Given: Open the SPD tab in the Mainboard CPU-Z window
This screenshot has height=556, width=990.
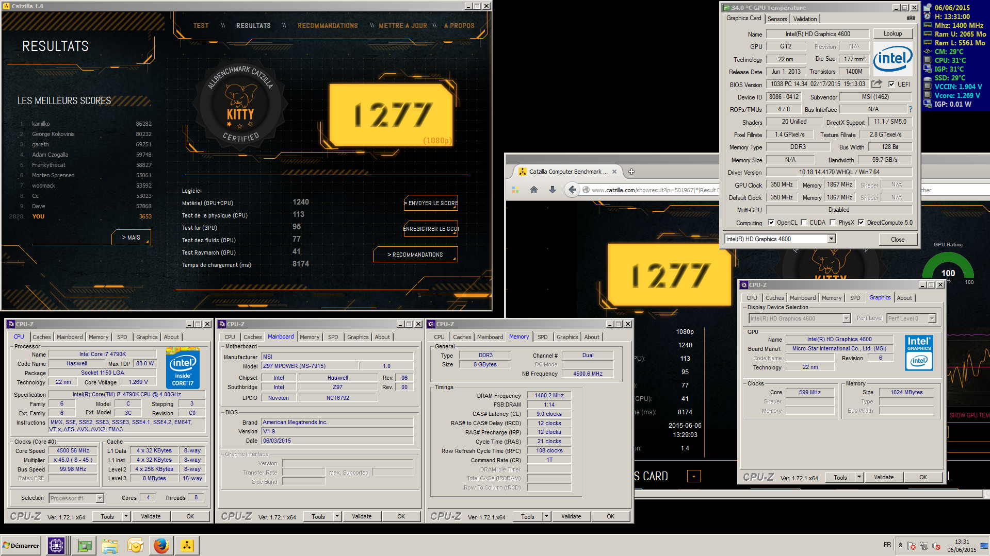Looking at the screenshot, I should (x=333, y=337).
